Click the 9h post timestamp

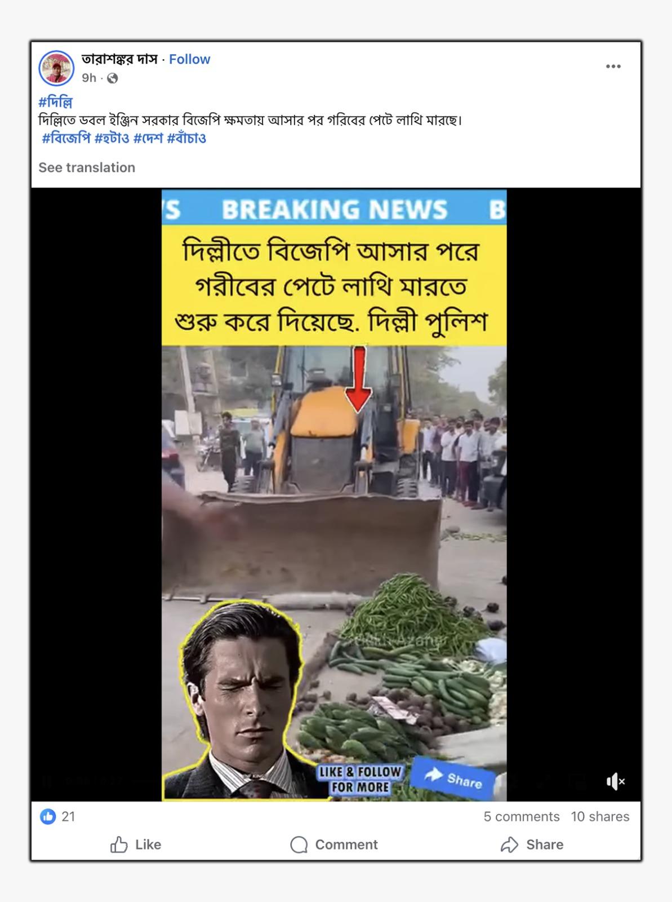(x=89, y=78)
